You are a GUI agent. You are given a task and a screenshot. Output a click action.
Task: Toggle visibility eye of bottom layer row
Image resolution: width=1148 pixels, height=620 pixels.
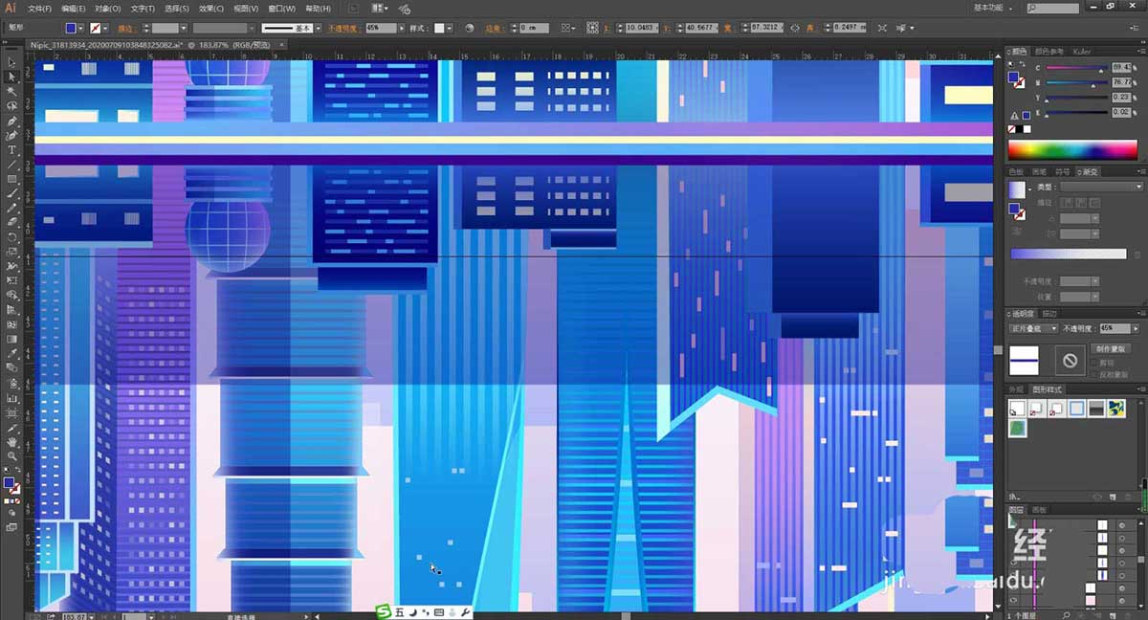pos(1013,600)
